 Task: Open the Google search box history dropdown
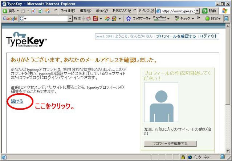pos(70,18)
